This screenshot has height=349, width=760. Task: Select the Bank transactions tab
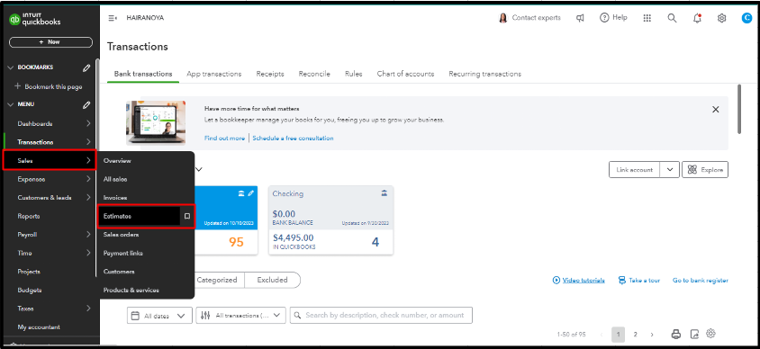pyautogui.click(x=143, y=74)
